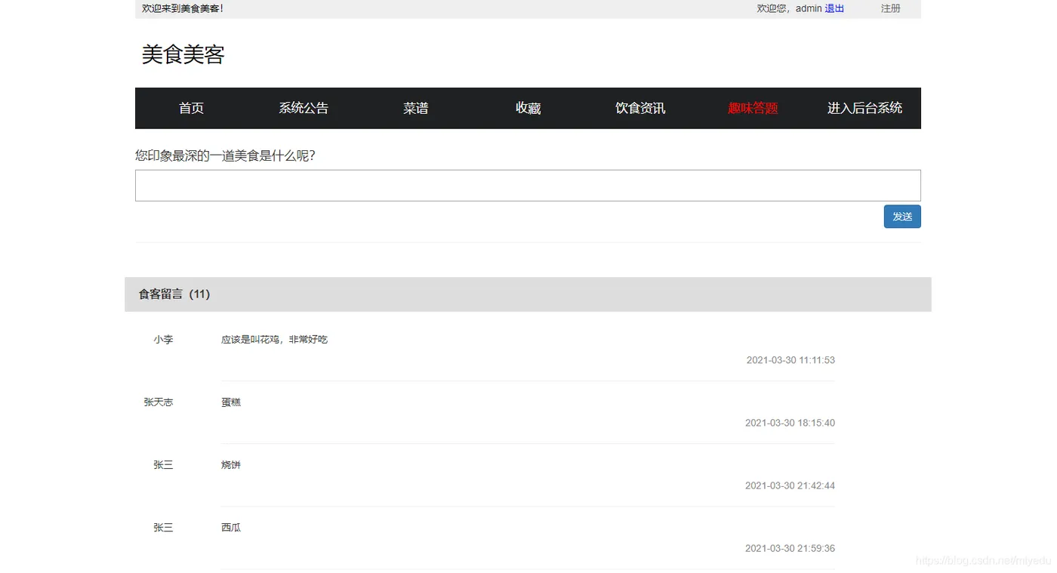
Task: Focus the favorite food answer text box
Action: tap(528, 186)
